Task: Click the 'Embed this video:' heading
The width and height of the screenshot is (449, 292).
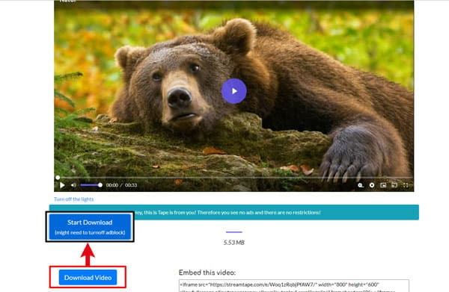Action: [207, 273]
